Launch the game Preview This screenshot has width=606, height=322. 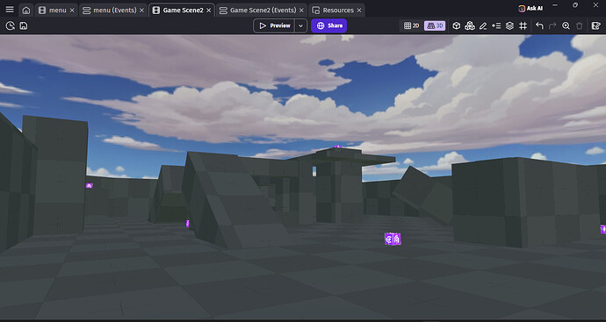pyautogui.click(x=274, y=25)
